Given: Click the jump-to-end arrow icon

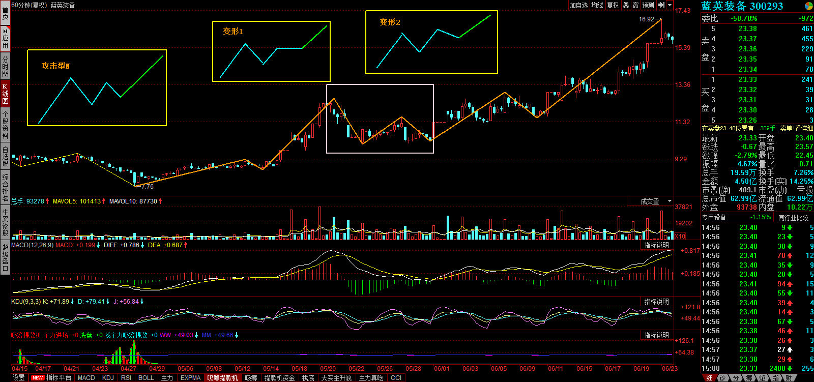Looking at the screenshot, I should coord(661,5).
